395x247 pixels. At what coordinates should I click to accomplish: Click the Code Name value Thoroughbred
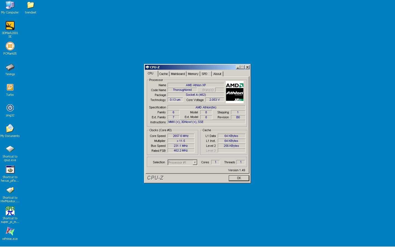pyautogui.click(x=182, y=90)
